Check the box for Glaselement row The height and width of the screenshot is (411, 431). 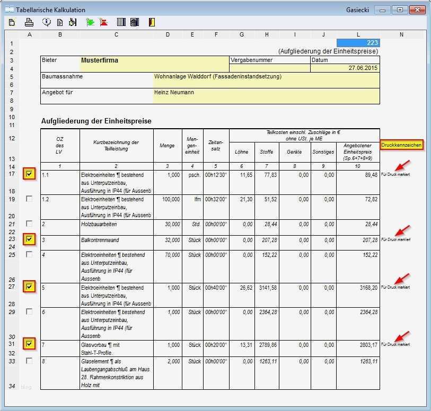coord(29,361)
